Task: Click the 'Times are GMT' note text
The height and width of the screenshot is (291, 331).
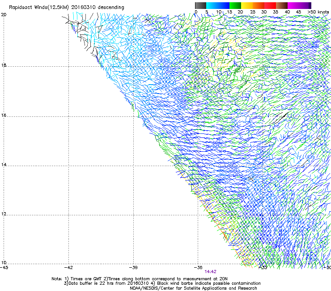Action: pyautogui.click(x=86, y=279)
